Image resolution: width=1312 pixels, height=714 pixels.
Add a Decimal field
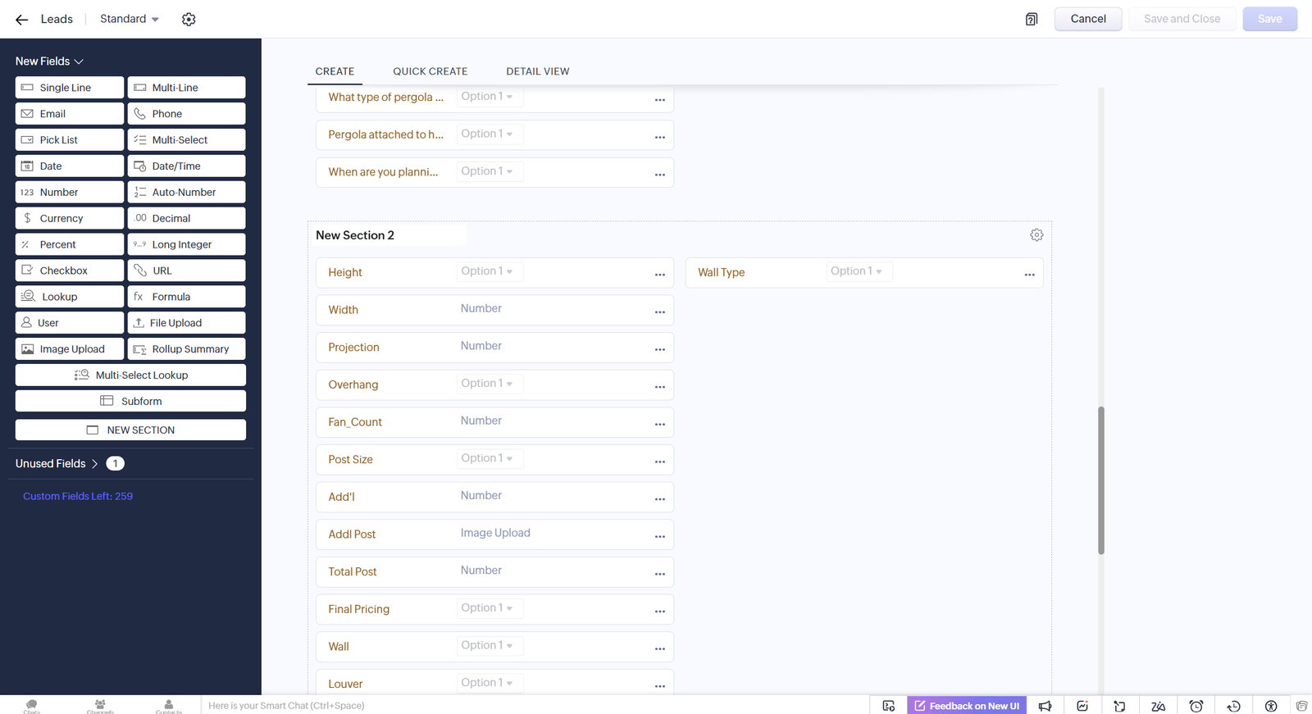pos(186,219)
